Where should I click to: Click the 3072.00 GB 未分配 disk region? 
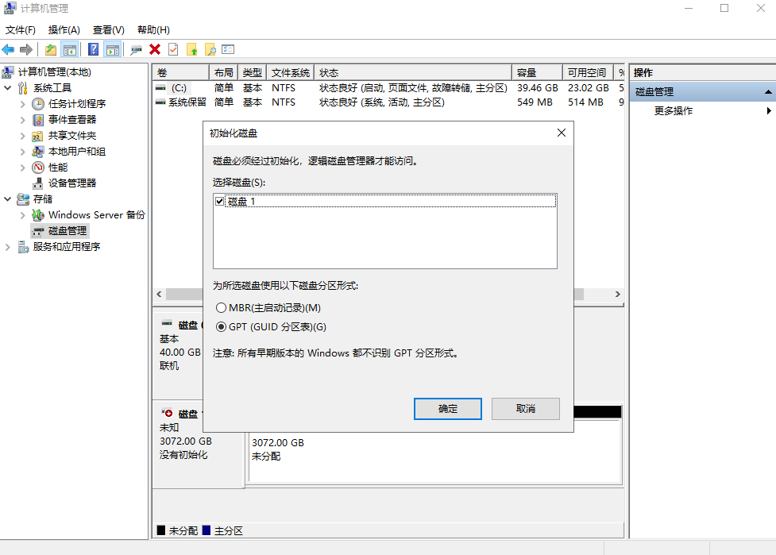[435, 450]
